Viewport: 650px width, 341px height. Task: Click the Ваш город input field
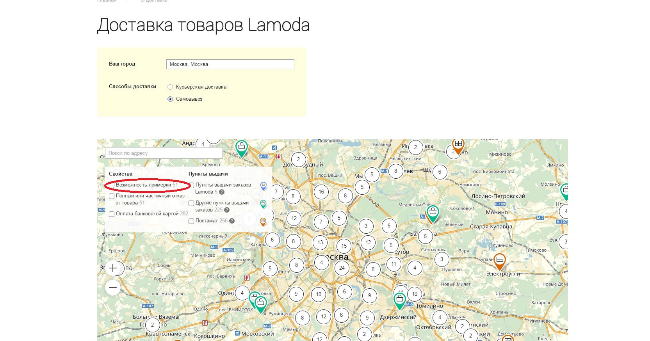[230, 64]
